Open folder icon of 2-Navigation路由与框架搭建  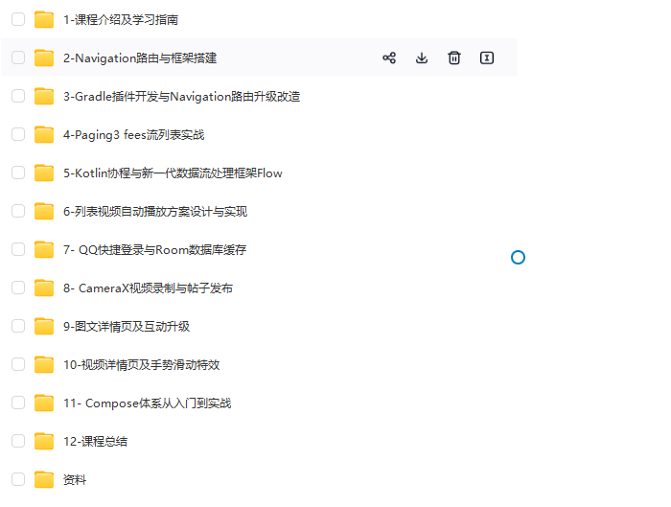tap(44, 58)
